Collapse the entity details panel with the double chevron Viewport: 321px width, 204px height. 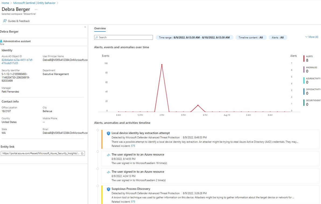(85, 27)
